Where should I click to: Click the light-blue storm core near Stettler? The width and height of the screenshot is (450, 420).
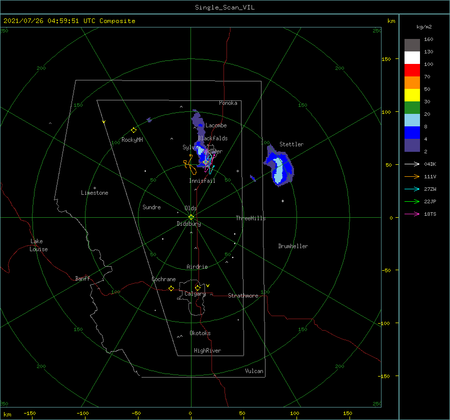click(278, 171)
